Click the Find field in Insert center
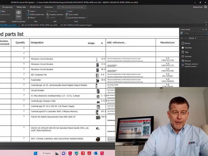Image resolution: width=208 pixels, height=156 pixels. coord(194,33)
